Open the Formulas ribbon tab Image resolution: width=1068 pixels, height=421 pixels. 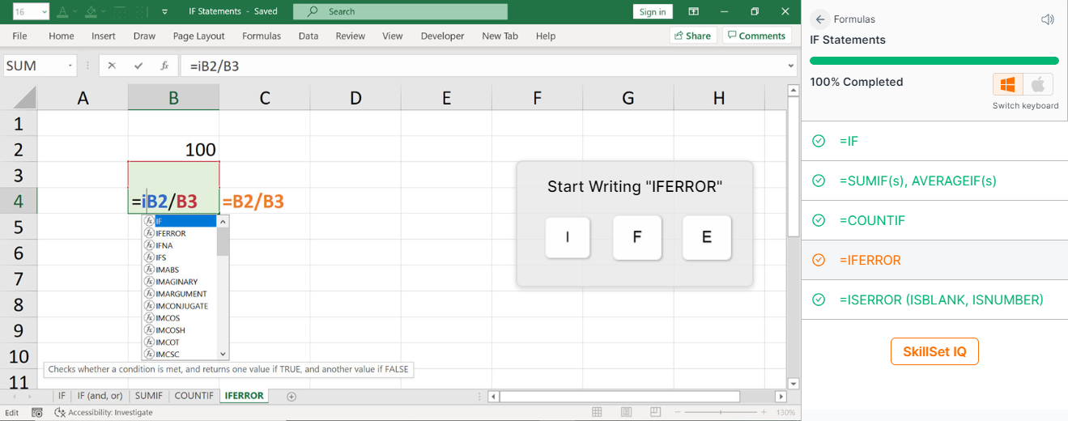coord(262,36)
